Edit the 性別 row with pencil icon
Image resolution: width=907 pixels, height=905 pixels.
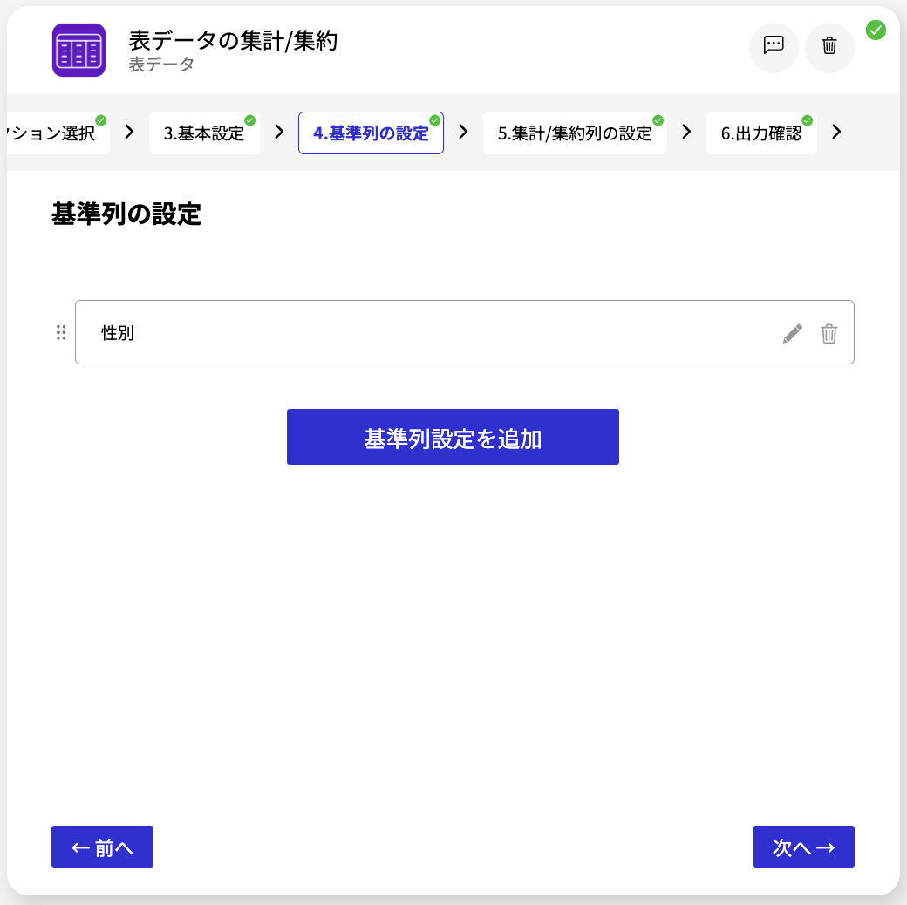tap(793, 333)
